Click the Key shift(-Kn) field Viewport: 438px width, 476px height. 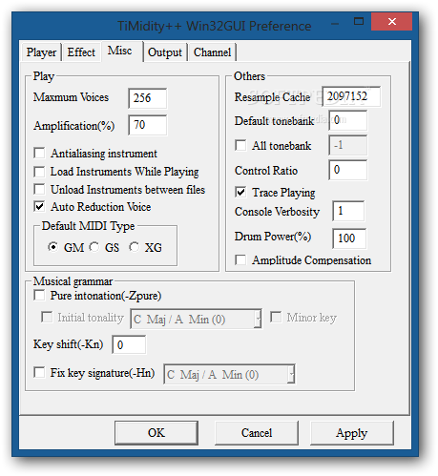(x=129, y=344)
